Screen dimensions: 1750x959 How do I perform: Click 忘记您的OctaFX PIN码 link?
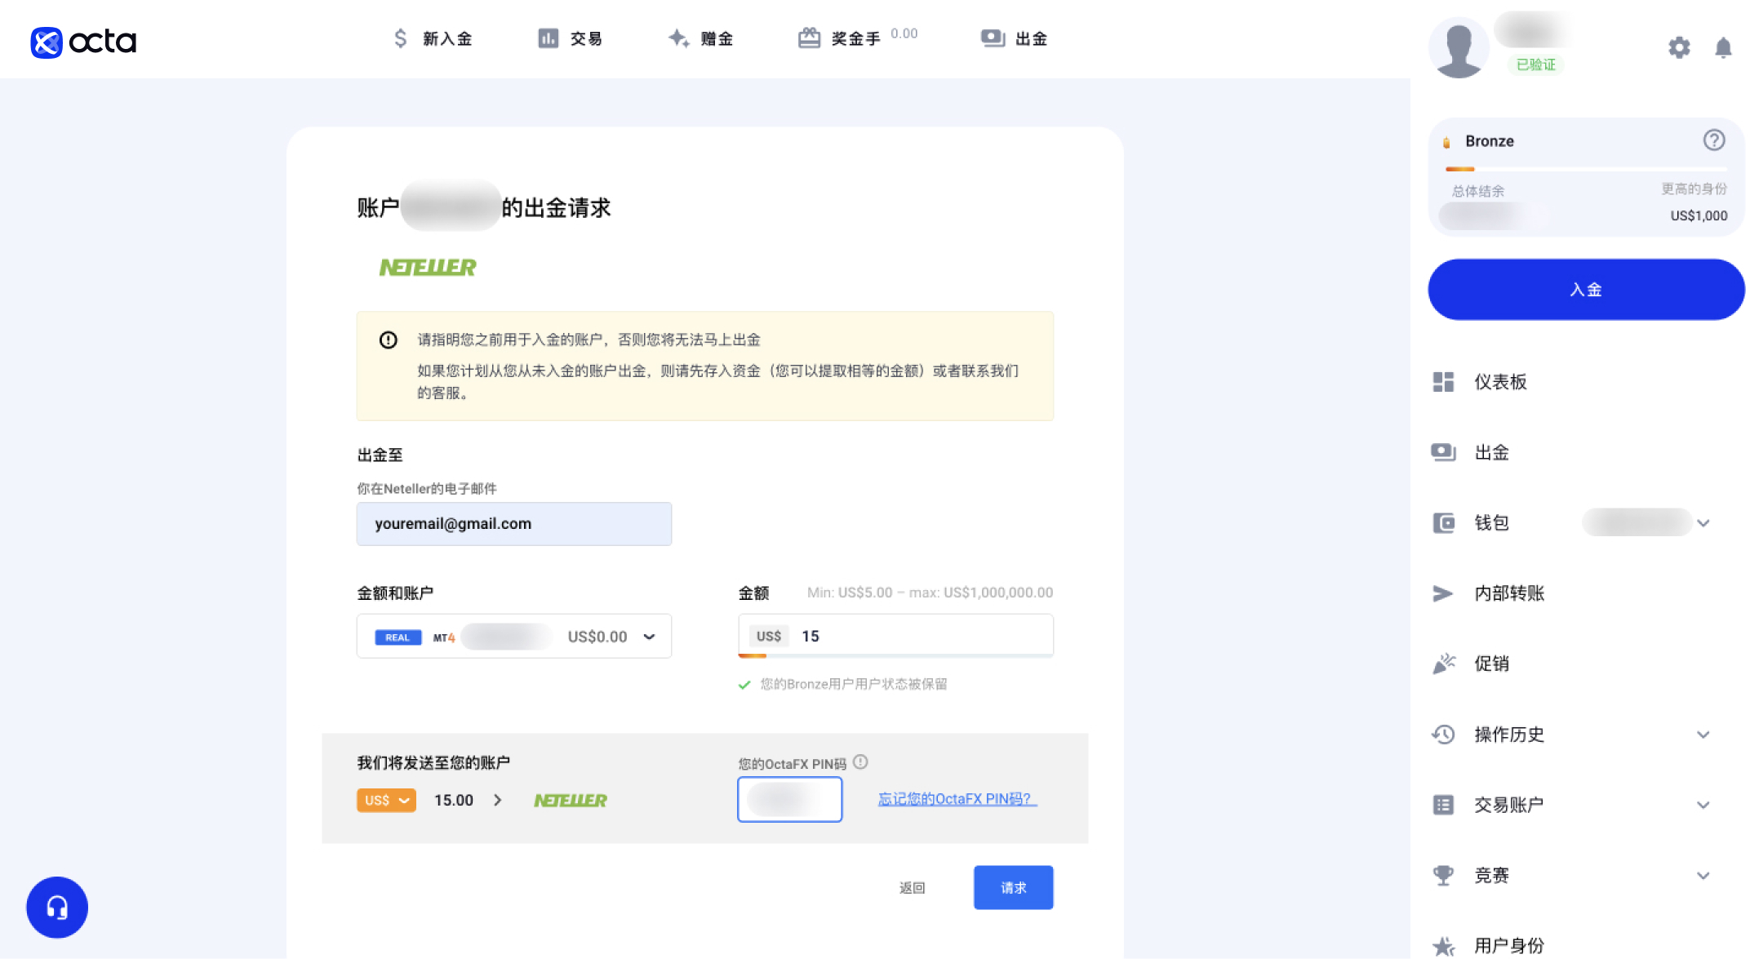tap(957, 799)
